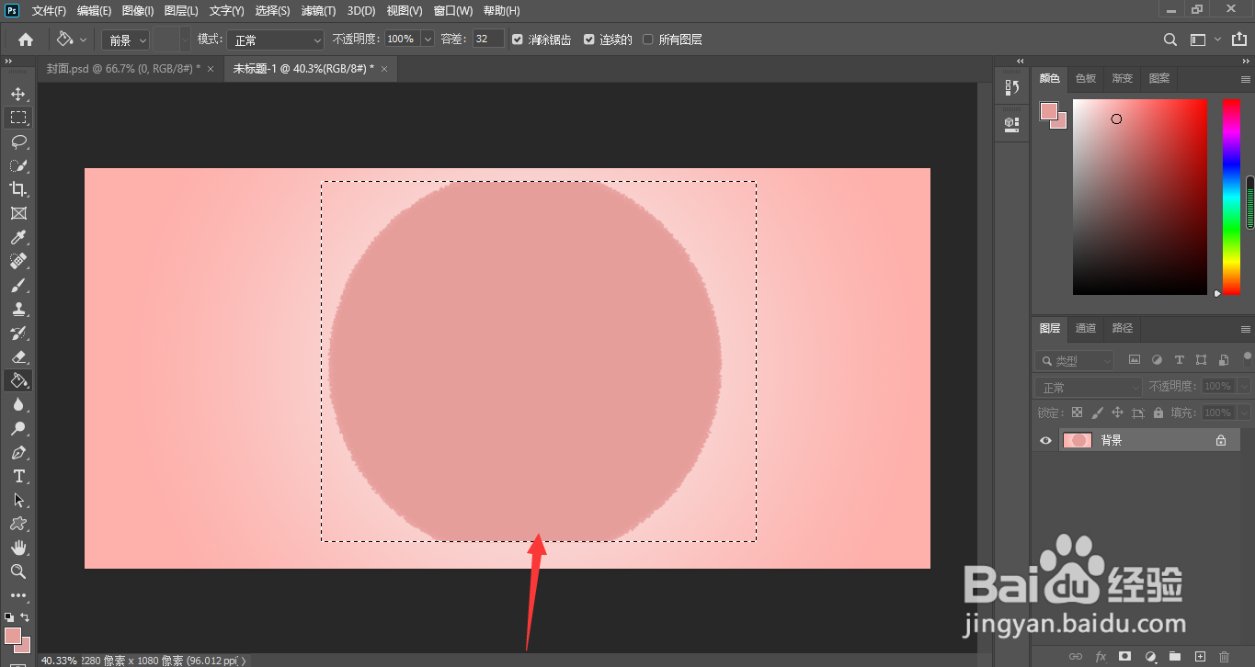The width and height of the screenshot is (1255, 667).
Task: Open the Color panel flyout menu
Action: (x=1246, y=79)
